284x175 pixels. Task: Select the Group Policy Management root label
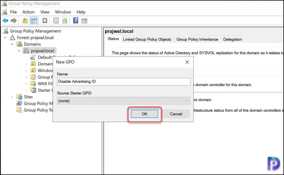[x=35, y=31]
